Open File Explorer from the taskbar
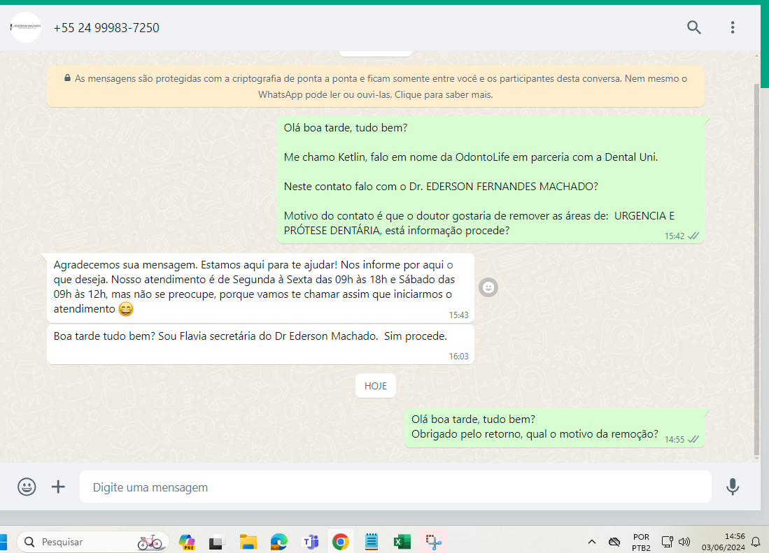769x553 pixels. pos(248,542)
